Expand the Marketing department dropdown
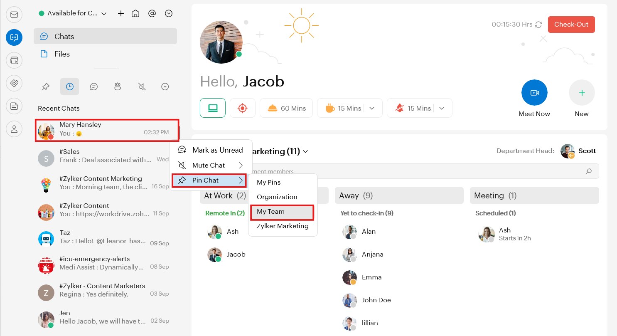The height and width of the screenshot is (336, 617). point(305,152)
